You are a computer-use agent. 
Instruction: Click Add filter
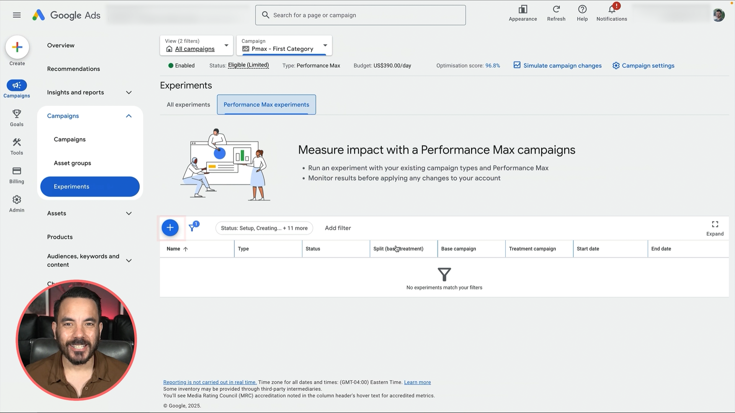338,228
